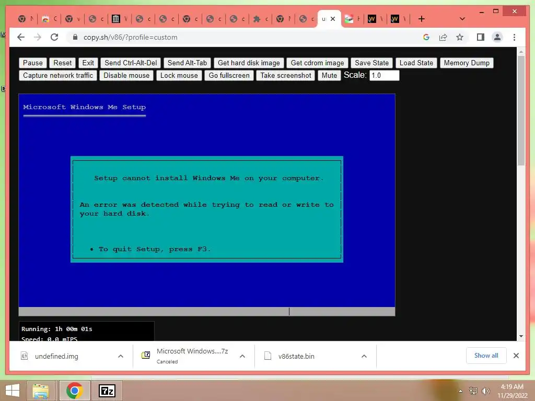Screen dimensions: 535x401
Task: Toggle Lock mouse
Action: click(179, 75)
